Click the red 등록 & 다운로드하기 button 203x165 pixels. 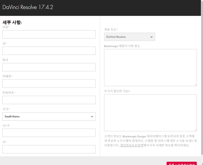(x=182, y=163)
